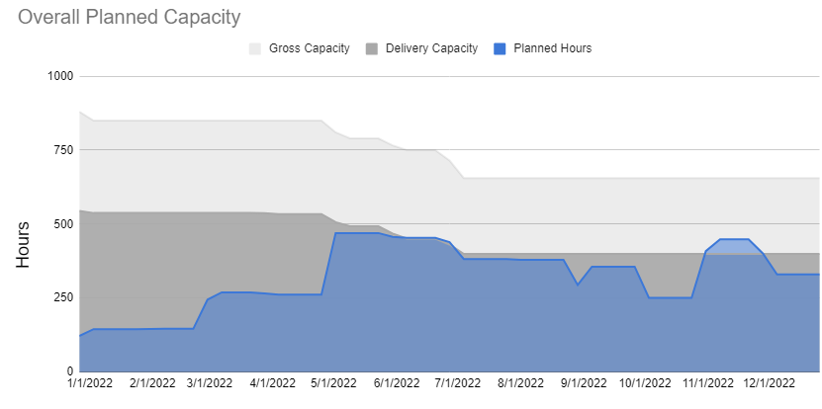Click the 250 y-axis label
The height and width of the screenshot is (409, 822).
(62, 298)
